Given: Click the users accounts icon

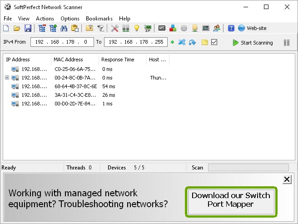Looking at the screenshot, I should point(217,28).
